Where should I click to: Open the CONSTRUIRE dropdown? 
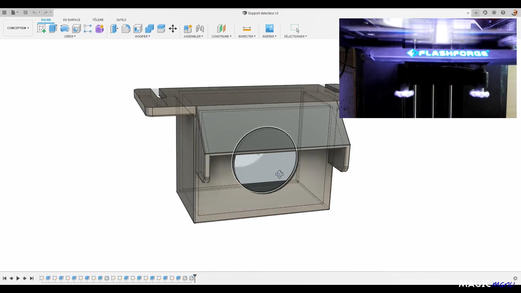coord(221,36)
